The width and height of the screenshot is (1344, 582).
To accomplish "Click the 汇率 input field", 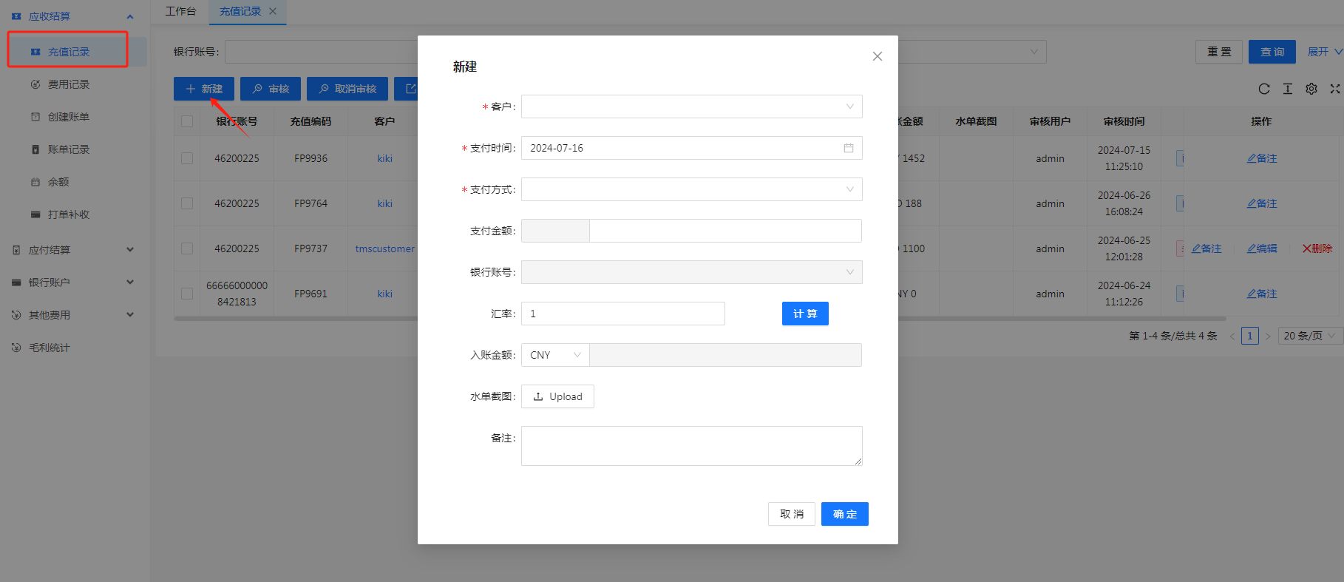I will tap(622, 314).
